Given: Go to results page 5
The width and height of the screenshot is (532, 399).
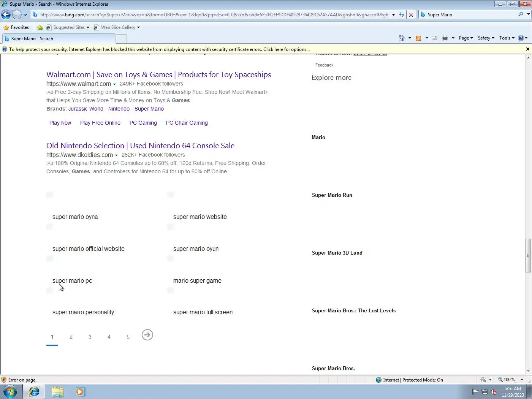Looking at the screenshot, I should 128,337.
